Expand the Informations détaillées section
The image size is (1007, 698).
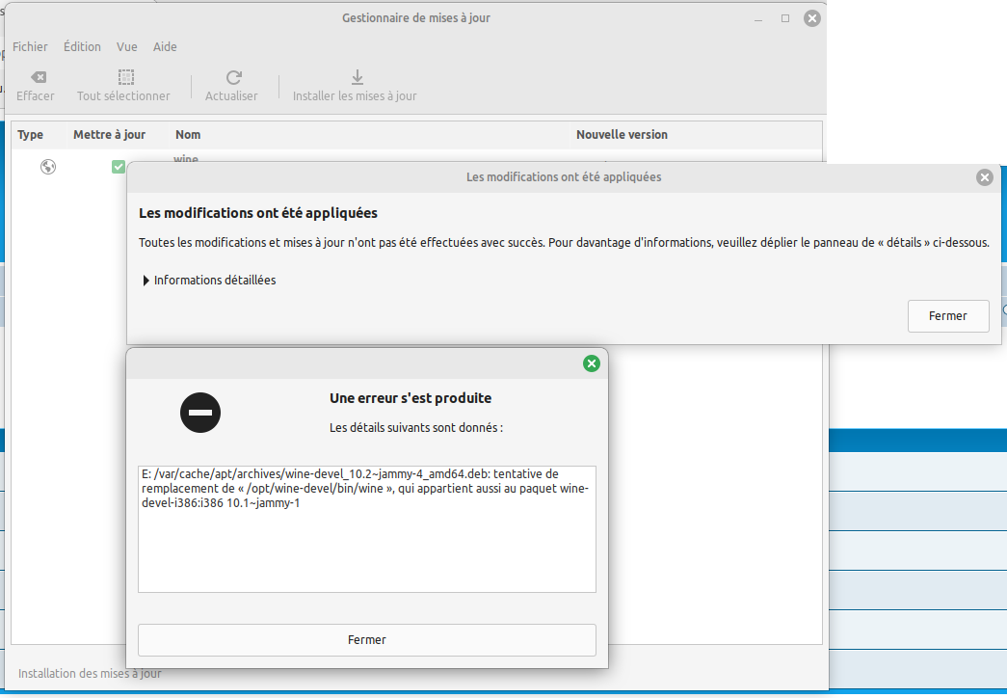[146, 281]
